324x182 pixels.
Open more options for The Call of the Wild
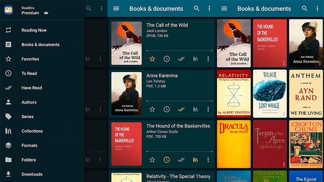coord(208,59)
